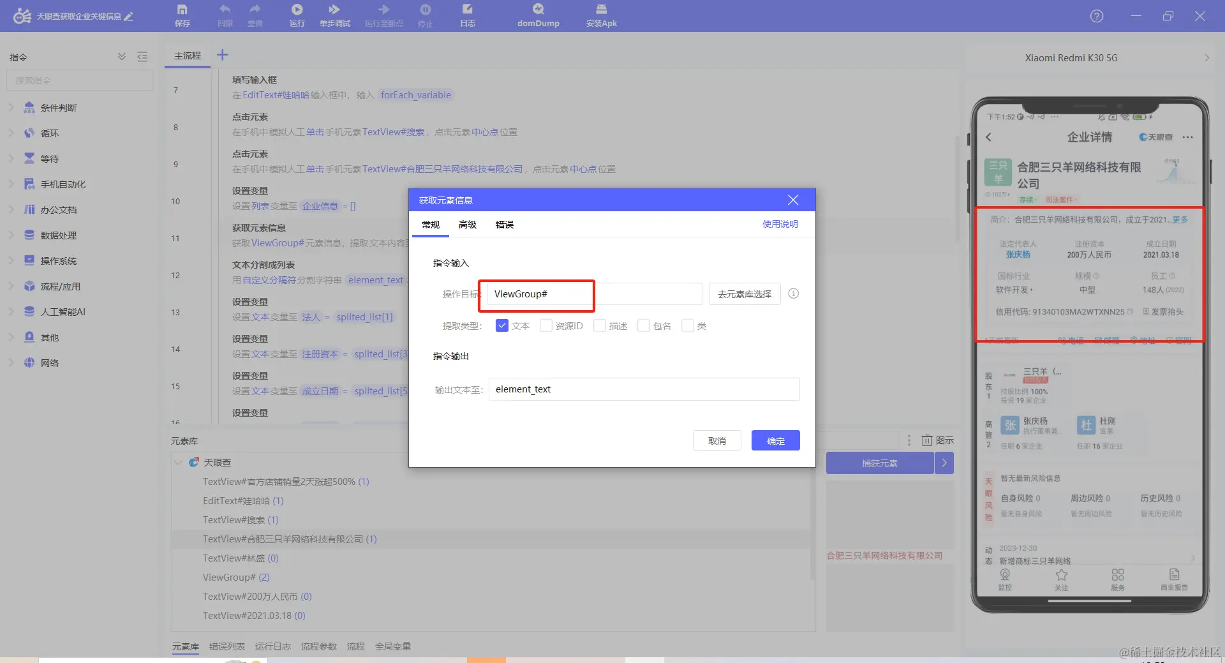1225x663 pixels.
Task: Hide the 指令 panel with the indent icon
Action: click(142, 57)
